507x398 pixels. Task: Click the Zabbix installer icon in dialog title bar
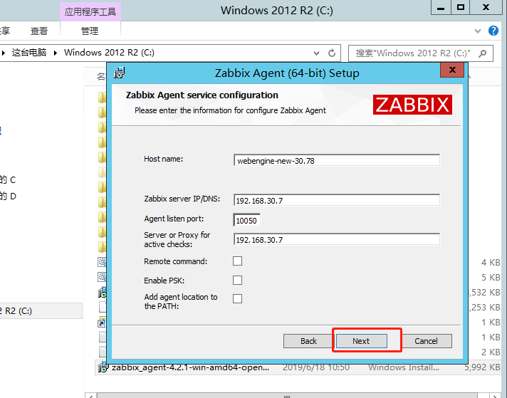tap(119, 73)
